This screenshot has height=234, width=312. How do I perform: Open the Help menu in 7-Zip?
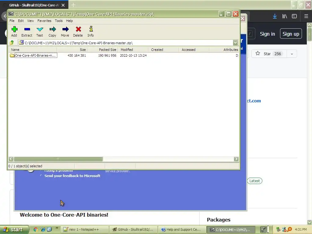point(69,21)
